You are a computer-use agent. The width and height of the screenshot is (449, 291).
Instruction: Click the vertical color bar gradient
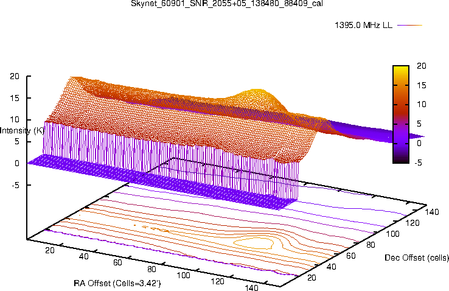click(x=400, y=114)
